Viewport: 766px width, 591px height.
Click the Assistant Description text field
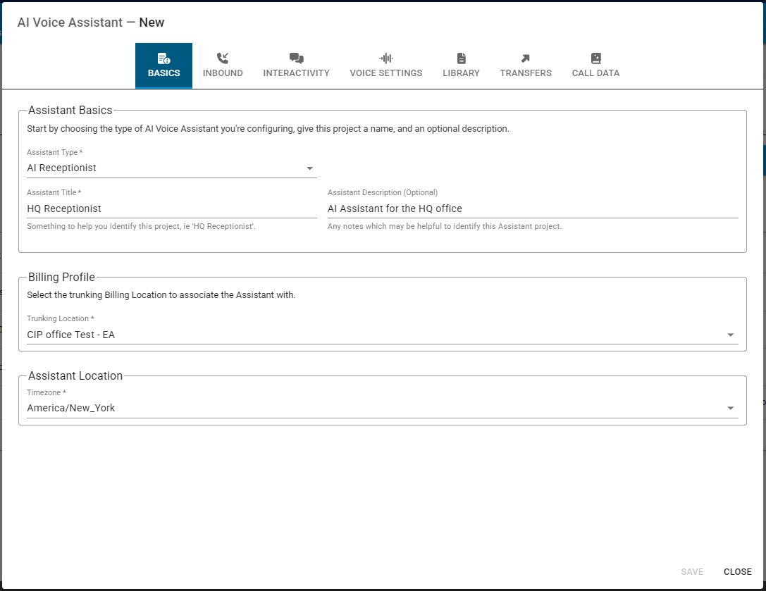coord(532,209)
